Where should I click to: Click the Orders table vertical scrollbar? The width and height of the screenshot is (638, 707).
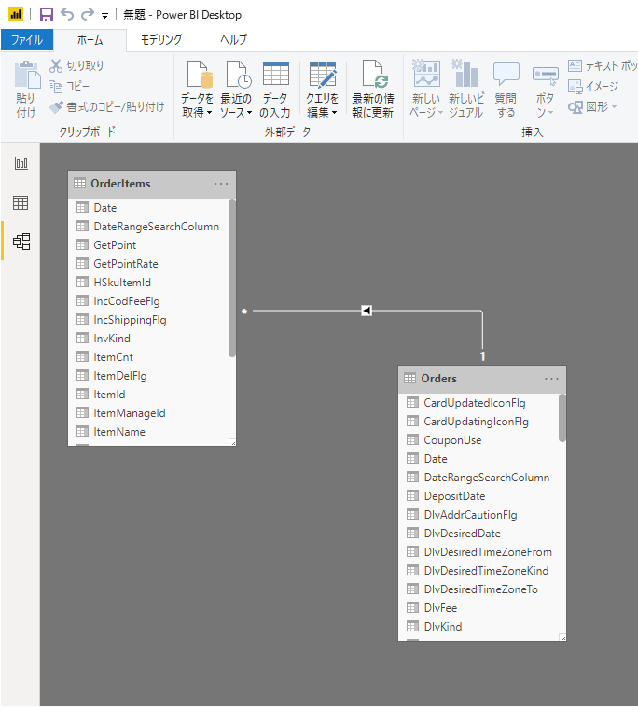tap(562, 418)
